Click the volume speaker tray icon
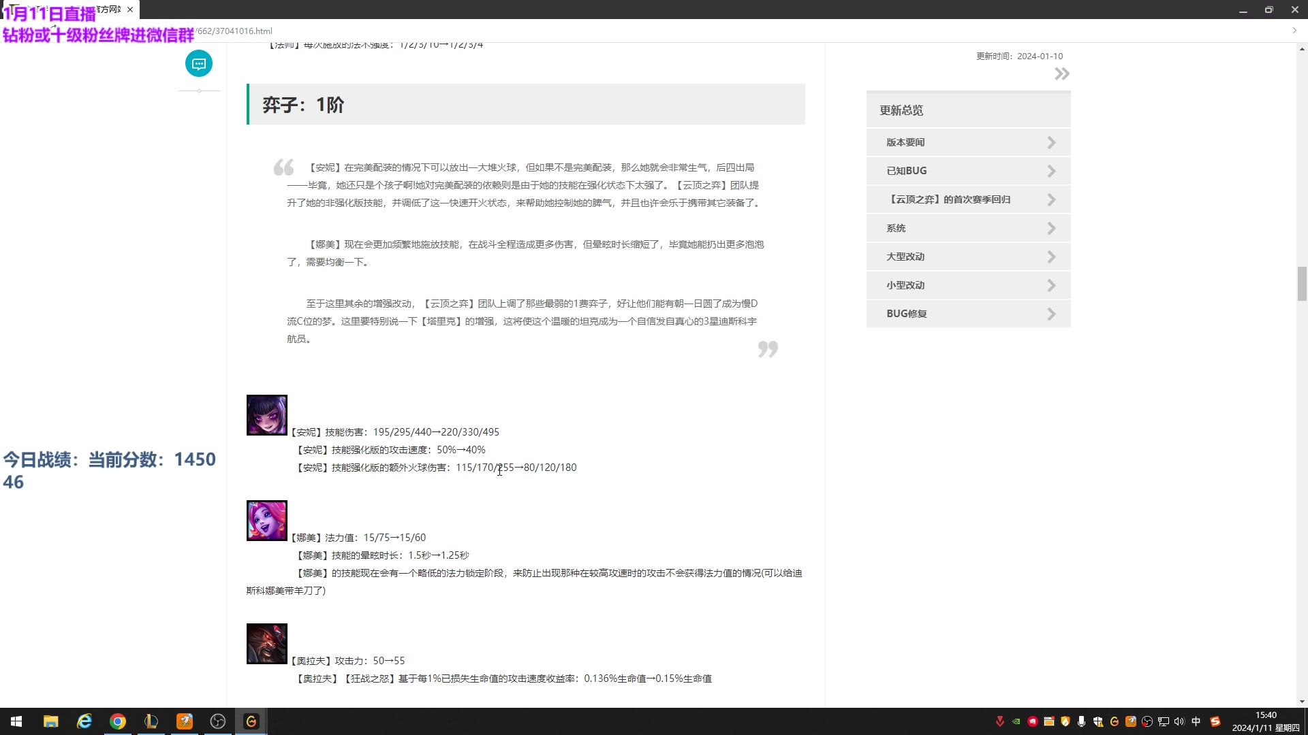The height and width of the screenshot is (735, 1308). [1179, 721]
